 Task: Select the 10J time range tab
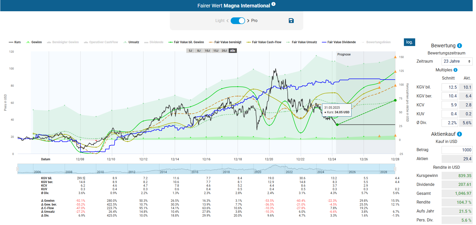207,51
